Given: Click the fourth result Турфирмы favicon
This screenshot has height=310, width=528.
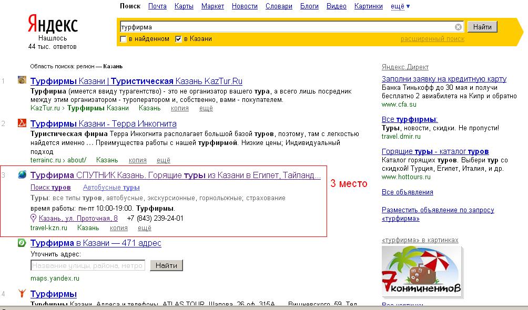Looking at the screenshot, I should click(x=22, y=293).
